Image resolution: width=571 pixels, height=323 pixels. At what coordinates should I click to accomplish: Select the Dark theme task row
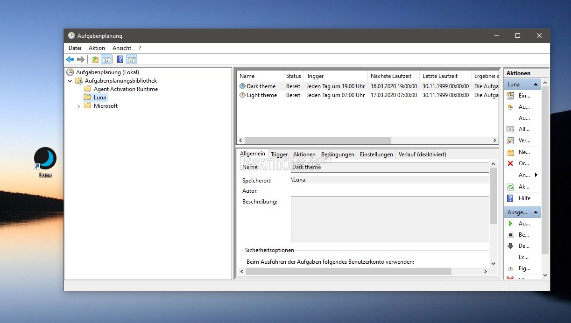368,86
